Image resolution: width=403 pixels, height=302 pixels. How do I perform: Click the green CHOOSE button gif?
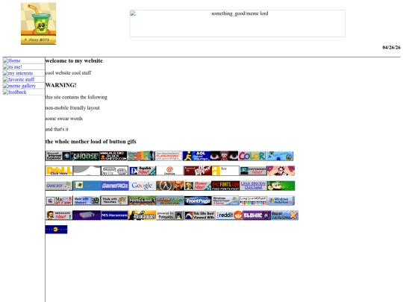(85, 156)
